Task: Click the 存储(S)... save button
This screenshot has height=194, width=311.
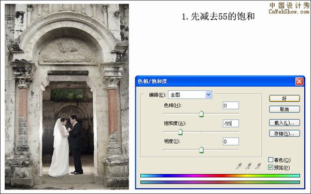Action: coord(285,133)
